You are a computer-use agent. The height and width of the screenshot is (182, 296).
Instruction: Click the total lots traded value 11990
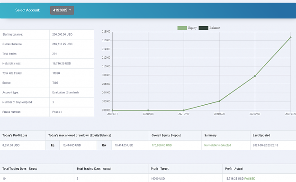click(56, 73)
